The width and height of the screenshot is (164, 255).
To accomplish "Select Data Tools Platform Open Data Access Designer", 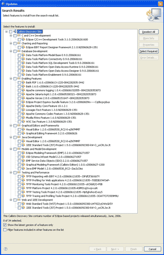I will coord(62,71).
